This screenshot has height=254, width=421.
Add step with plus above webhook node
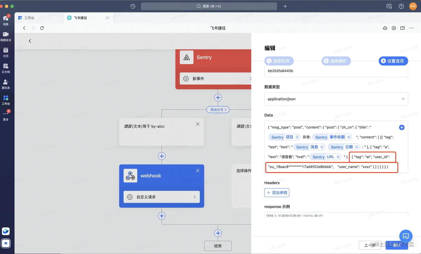pos(161,156)
